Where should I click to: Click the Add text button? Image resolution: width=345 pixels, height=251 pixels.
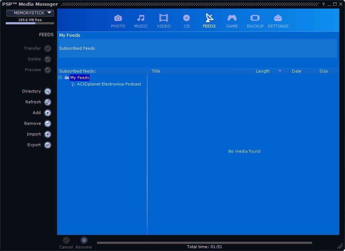[37, 113]
